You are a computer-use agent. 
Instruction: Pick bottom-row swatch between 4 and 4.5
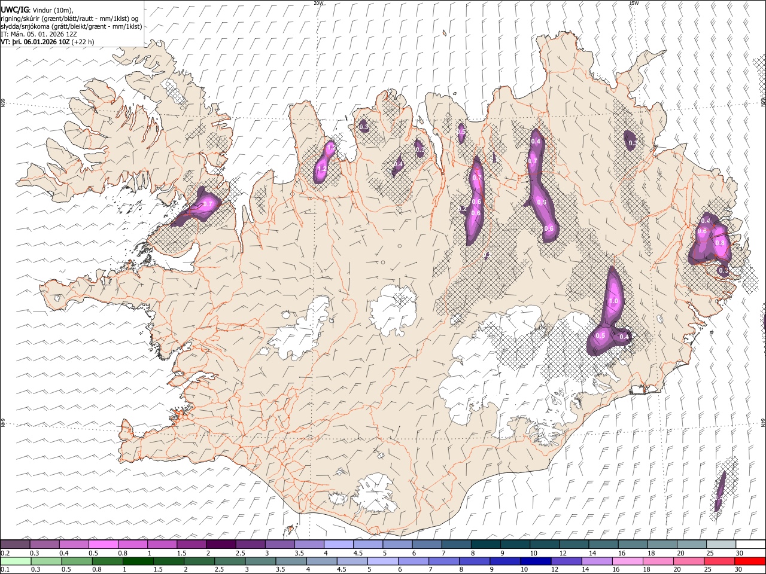coord(322,561)
